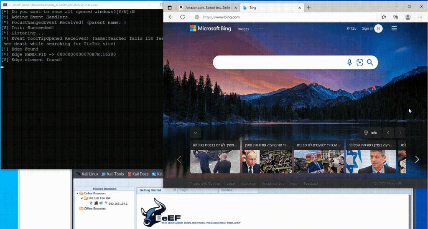Open Bing visual search camera icon
This screenshot has height=229, width=428.
pyautogui.click(x=360, y=62)
